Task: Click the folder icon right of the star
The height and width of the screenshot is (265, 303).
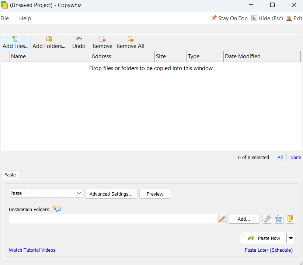Action: pyautogui.click(x=290, y=219)
